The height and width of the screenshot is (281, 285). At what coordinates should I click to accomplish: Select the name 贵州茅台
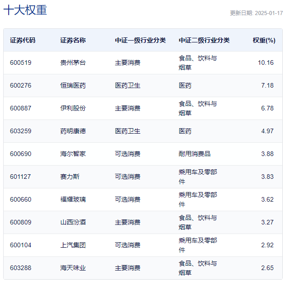73,62
